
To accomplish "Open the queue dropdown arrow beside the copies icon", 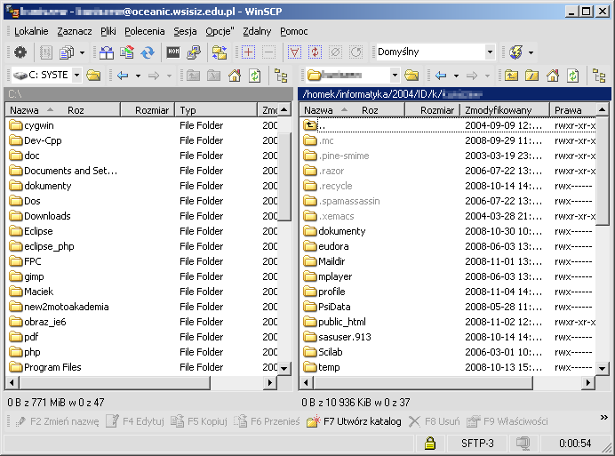I will click(x=82, y=52).
